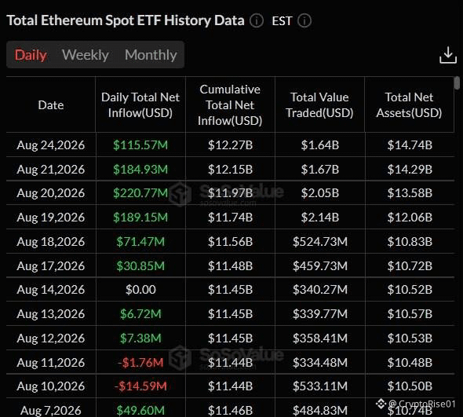
Task: Switch to the Weekly tab
Action: (x=86, y=55)
